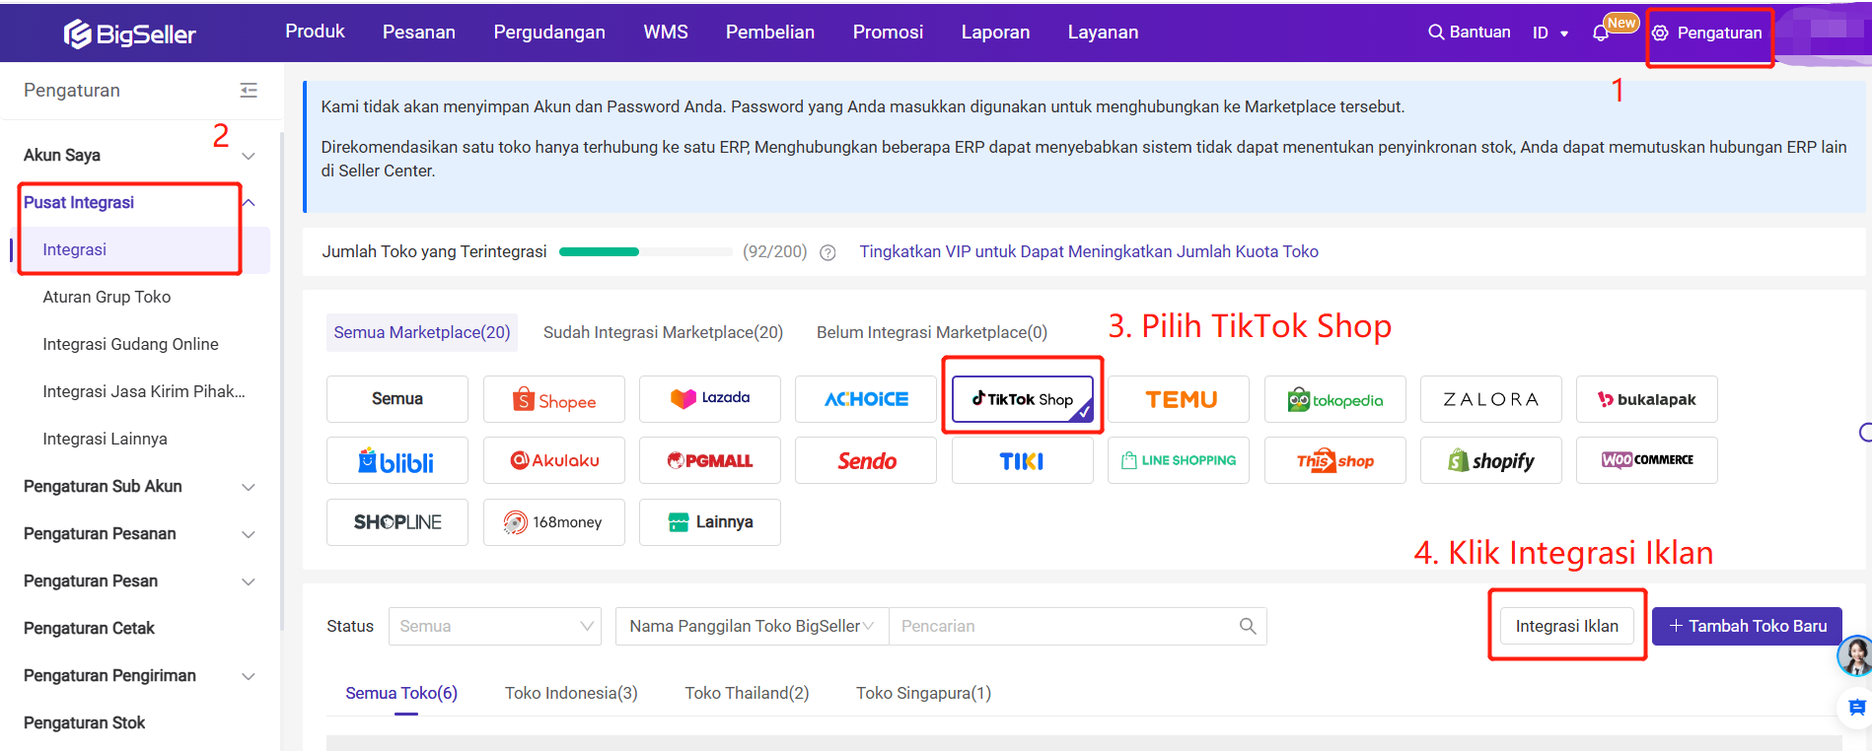Select the Akulaku marketplace tile
1872x751 pixels.
pyautogui.click(x=554, y=460)
